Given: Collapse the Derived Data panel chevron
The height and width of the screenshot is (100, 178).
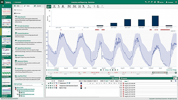Looking at the screenshot, I should point(42,84).
